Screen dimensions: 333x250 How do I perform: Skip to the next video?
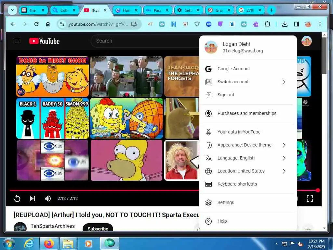[x=32, y=199]
